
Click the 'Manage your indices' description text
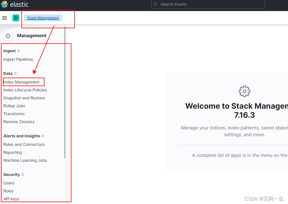point(234,131)
